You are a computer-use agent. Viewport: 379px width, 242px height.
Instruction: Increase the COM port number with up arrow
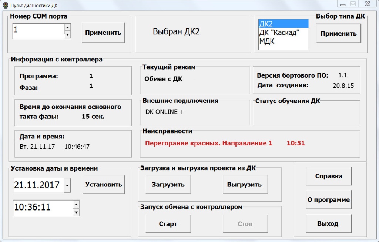(67, 27)
